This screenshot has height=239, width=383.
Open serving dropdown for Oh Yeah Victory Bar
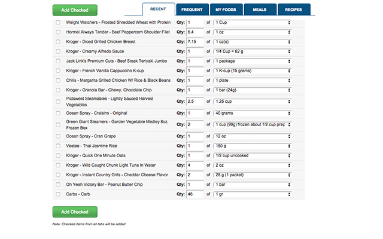click(253, 185)
